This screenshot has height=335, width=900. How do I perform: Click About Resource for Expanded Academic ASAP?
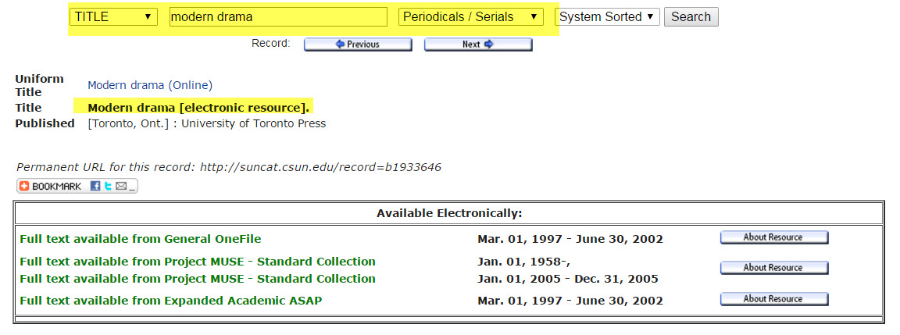click(x=774, y=299)
